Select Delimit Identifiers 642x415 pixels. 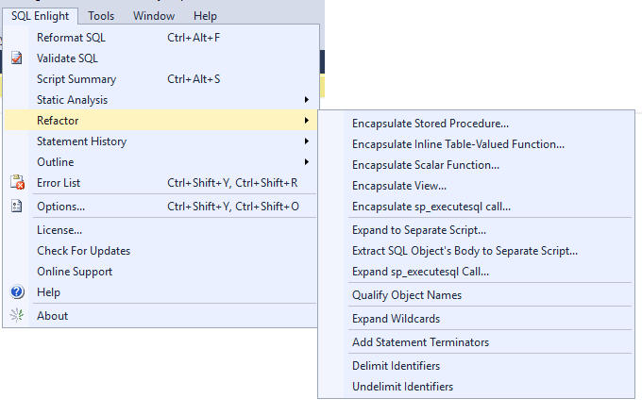click(x=476, y=366)
